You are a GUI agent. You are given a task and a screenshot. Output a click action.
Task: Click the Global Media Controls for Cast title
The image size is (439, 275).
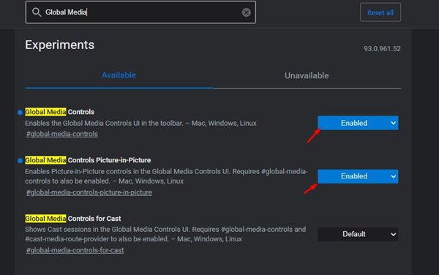tap(73, 219)
